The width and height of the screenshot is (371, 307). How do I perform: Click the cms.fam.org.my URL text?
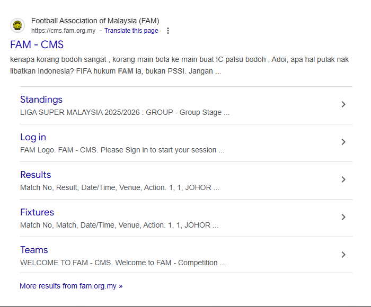pyautogui.click(x=63, y=31)
